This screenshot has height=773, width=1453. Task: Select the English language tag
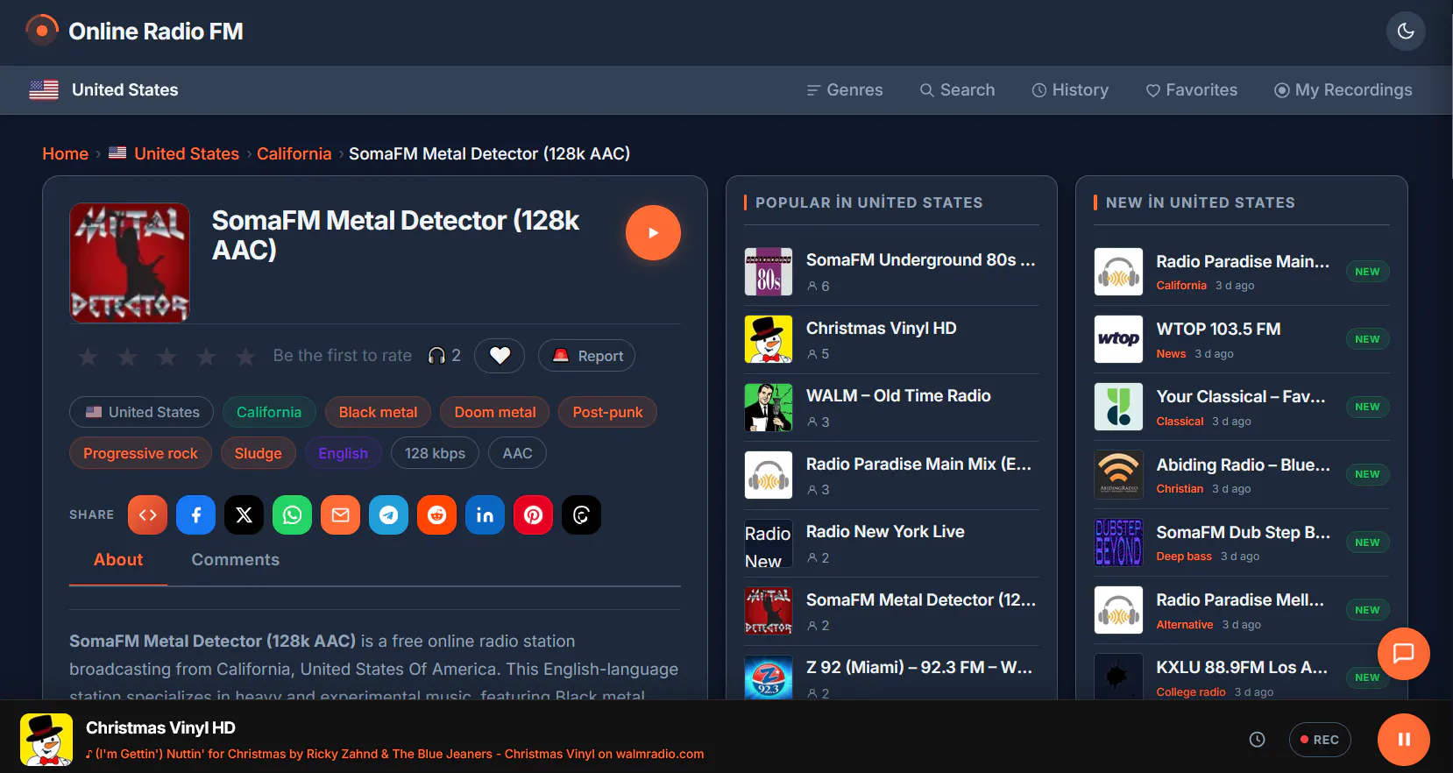[343, 453]
